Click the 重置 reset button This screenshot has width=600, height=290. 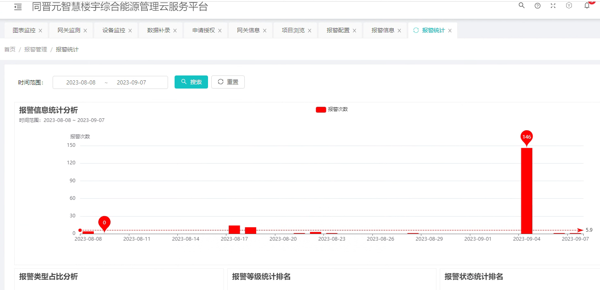point(228,82)
